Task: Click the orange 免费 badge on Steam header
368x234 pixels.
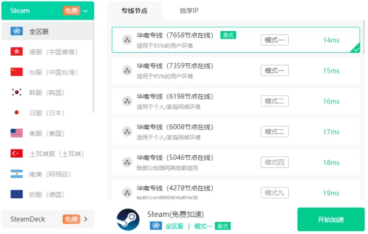Action: click(71, 10)
